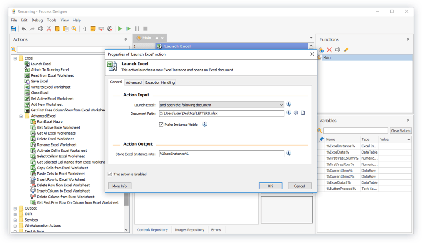Screen dimensions: 422x243
Task: Click the Clear Values button
Action: (x=401, y=131)
